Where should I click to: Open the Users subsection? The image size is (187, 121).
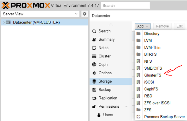point(111,115)
